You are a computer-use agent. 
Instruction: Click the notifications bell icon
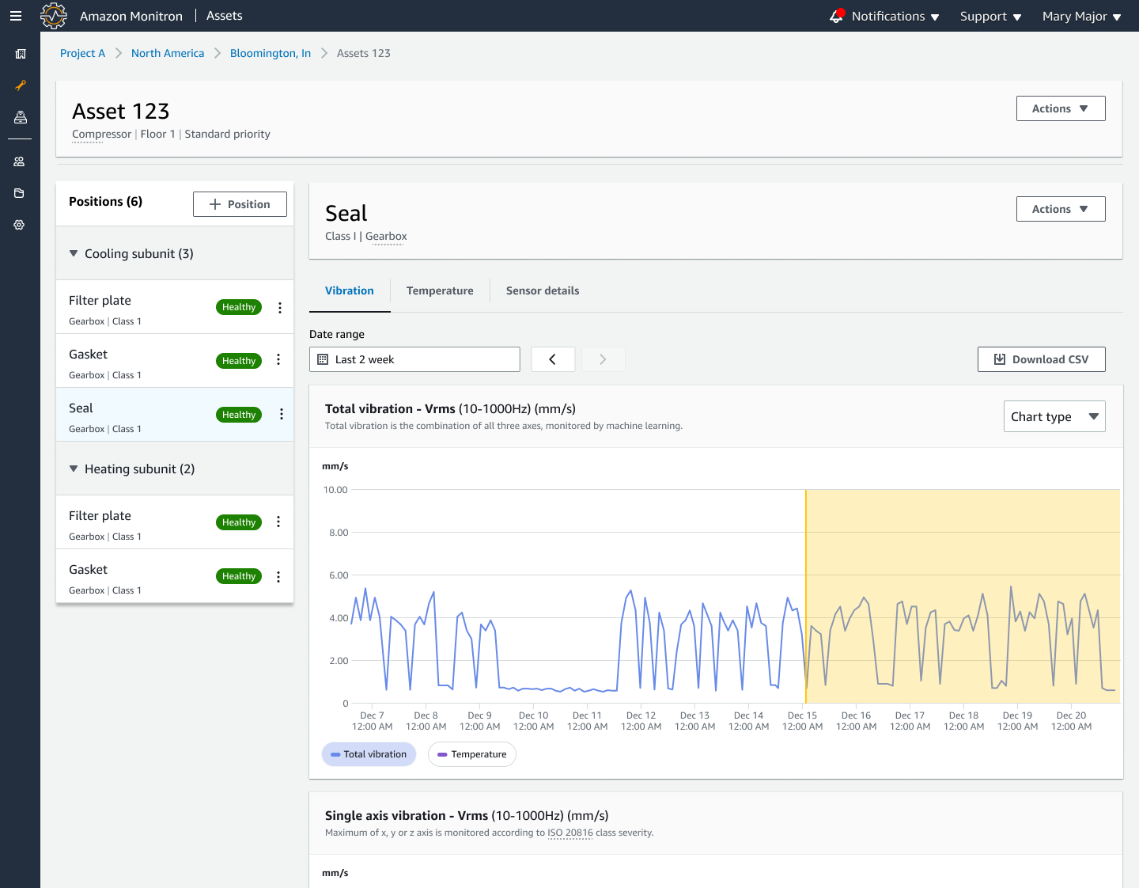[837, 16]
